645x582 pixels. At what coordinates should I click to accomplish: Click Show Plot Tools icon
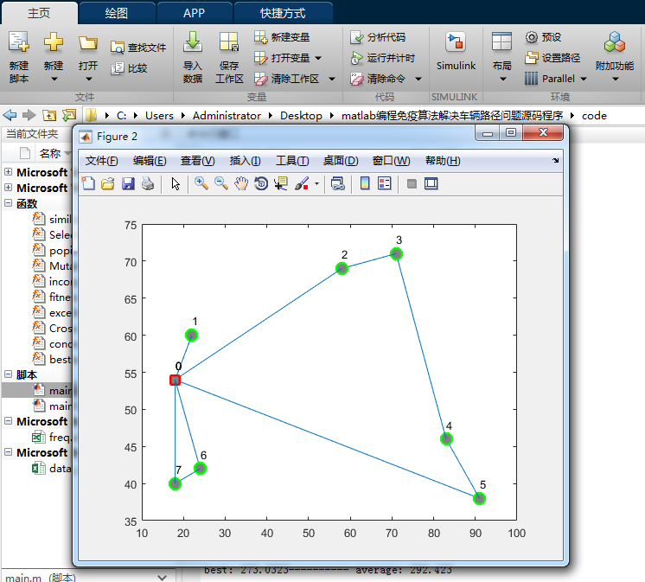click(431, 183)
